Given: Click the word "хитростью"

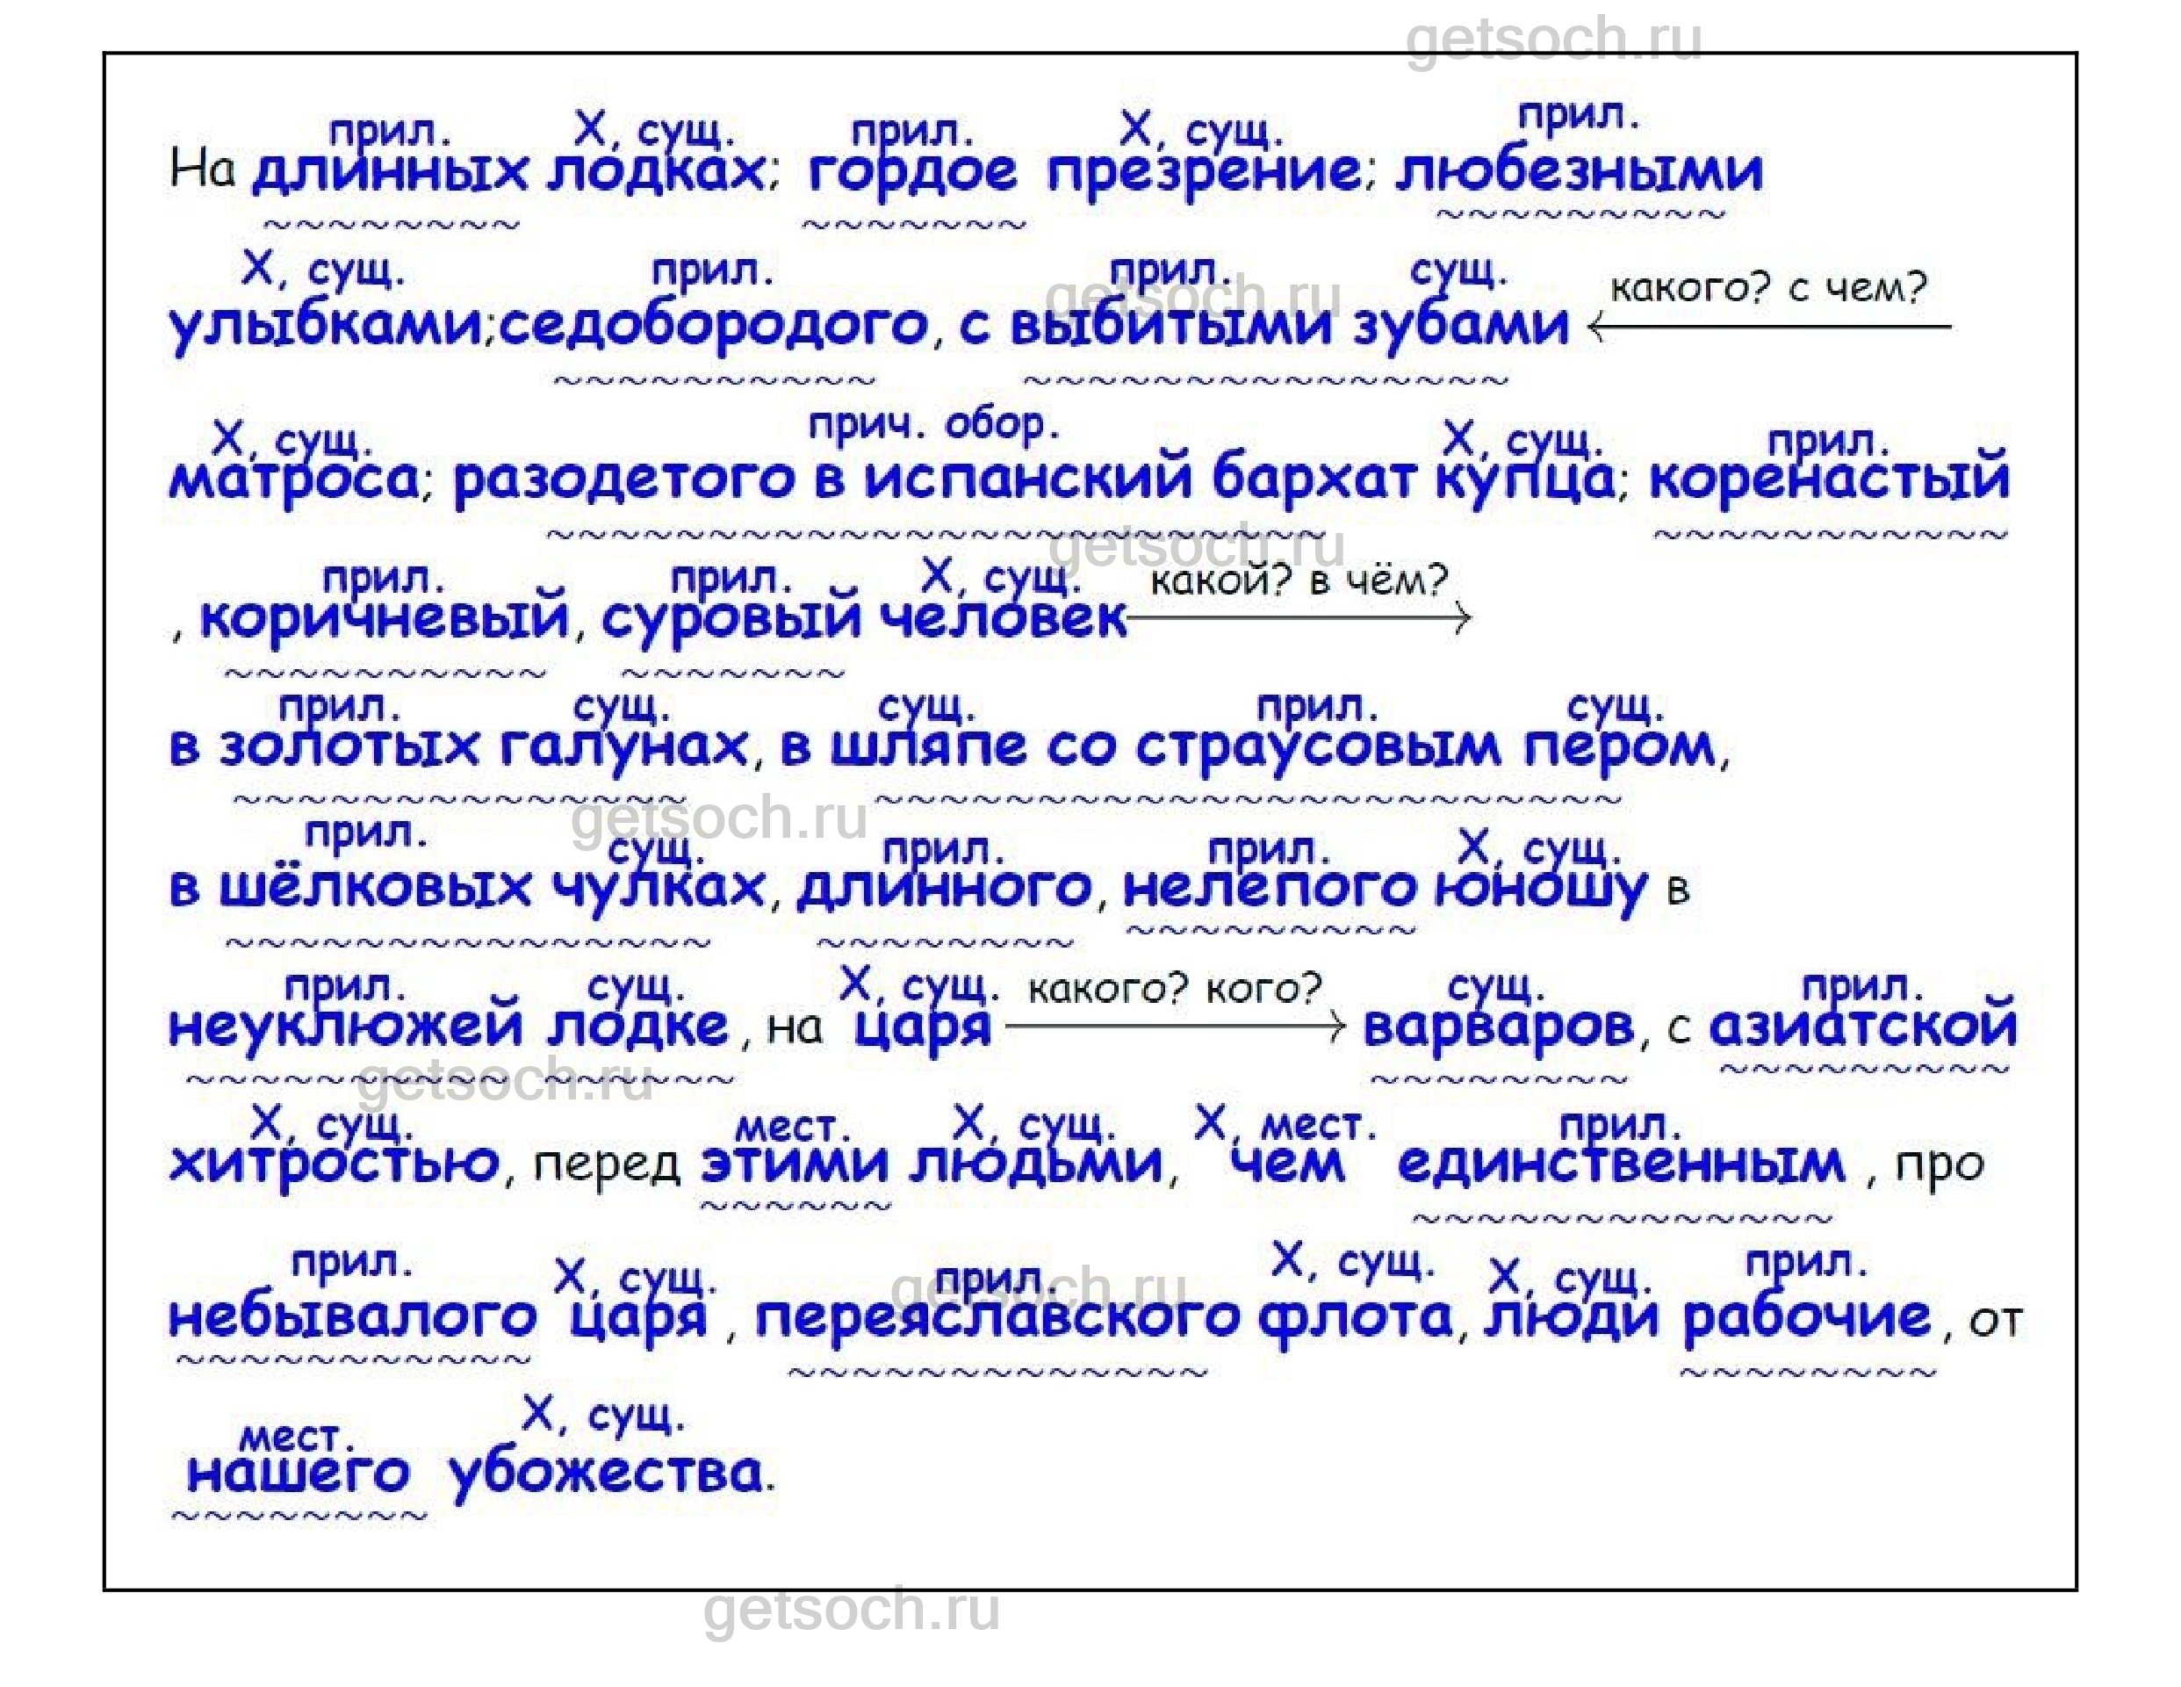Looking at the screenshot, I should 335,1164.
